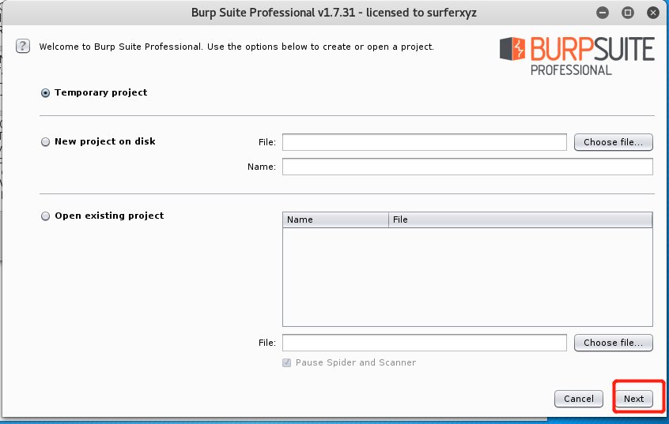
Task: Select the Open existing project option
Action: 45,216
